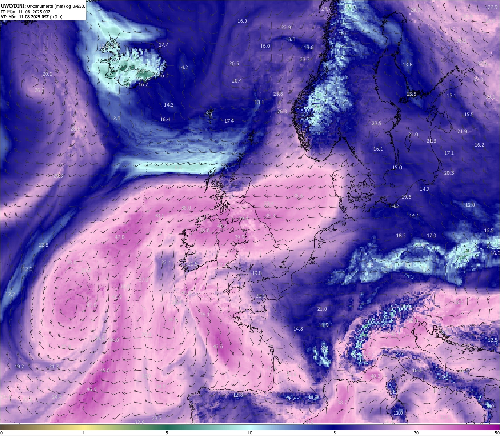Click the 21.3 value over the Baltic
Image resolution: width=500 pixels, height=436 pixels.
(431, 141)
